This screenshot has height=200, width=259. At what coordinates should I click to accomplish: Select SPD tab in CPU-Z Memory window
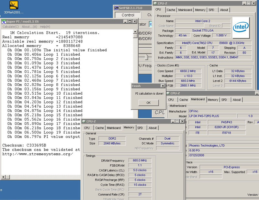(140, 128)
